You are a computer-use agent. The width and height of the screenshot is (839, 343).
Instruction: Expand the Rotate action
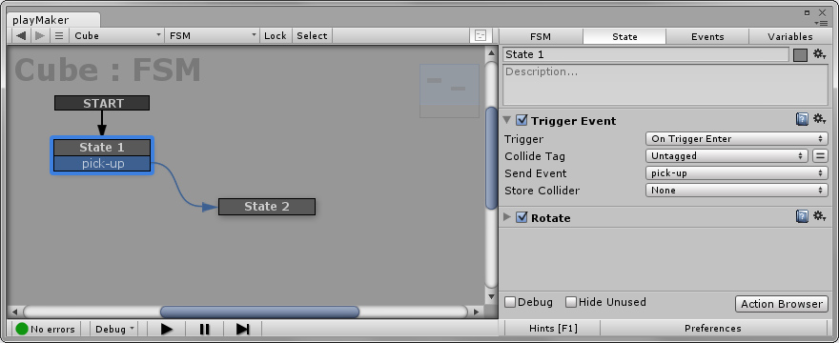click(x=507, y=217)
